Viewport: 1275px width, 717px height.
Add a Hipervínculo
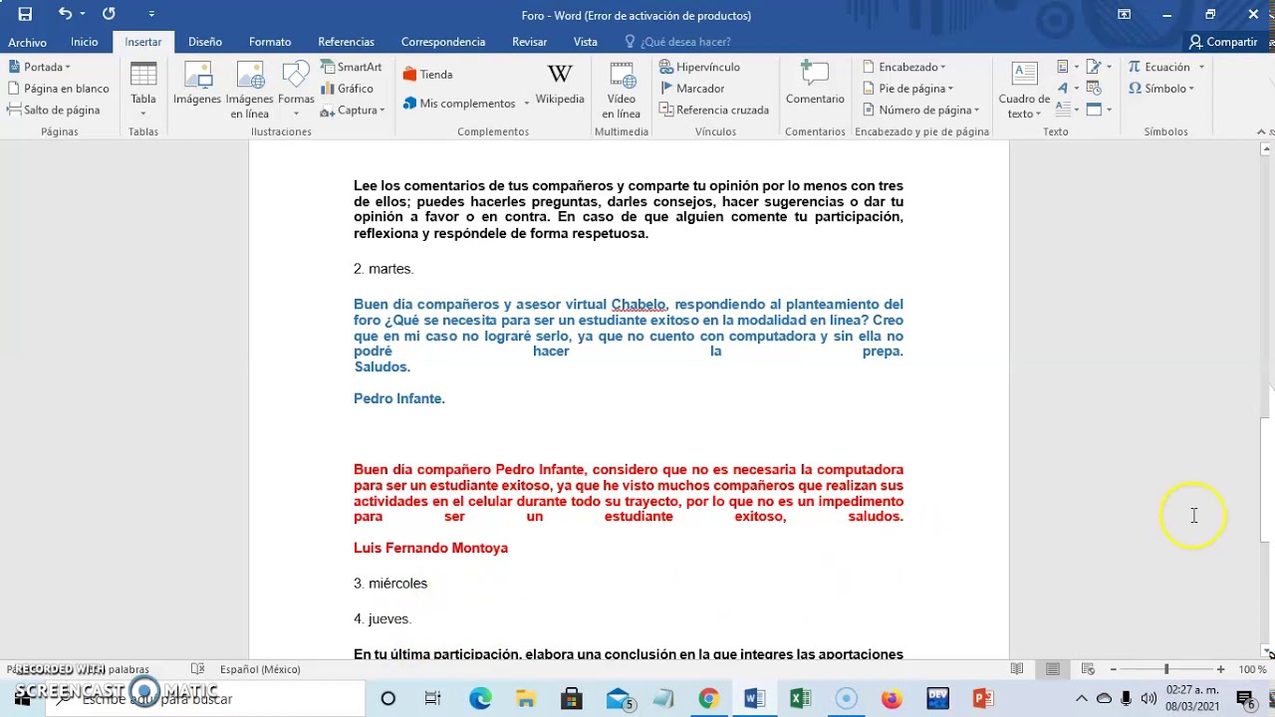tap(699, 67)
